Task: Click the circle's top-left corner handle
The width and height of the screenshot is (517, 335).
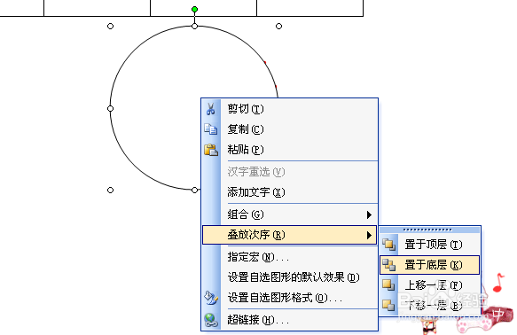Action: click(x=111, y=26)
